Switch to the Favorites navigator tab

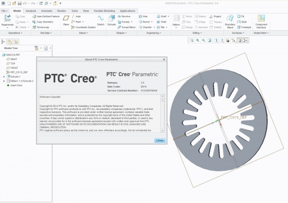point(16,42)
